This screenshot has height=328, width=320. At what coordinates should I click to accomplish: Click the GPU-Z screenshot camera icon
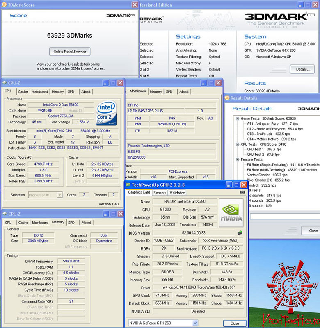click(x=242, y=192)
